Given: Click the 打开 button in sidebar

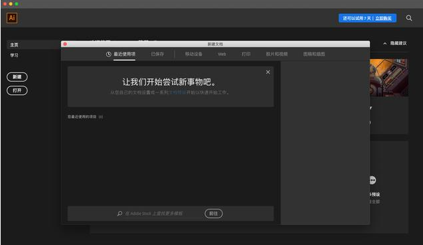Looking at the screenshot, I should point(17,90).
